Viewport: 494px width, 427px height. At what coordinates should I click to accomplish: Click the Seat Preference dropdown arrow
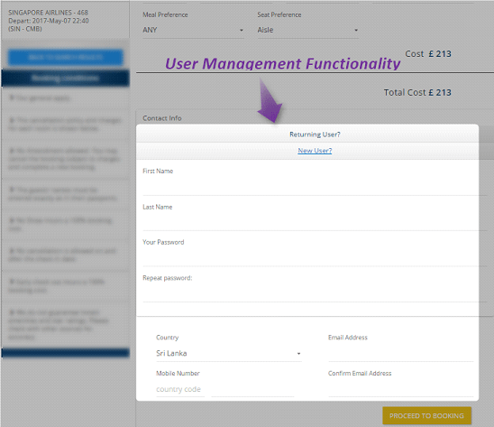356,31
